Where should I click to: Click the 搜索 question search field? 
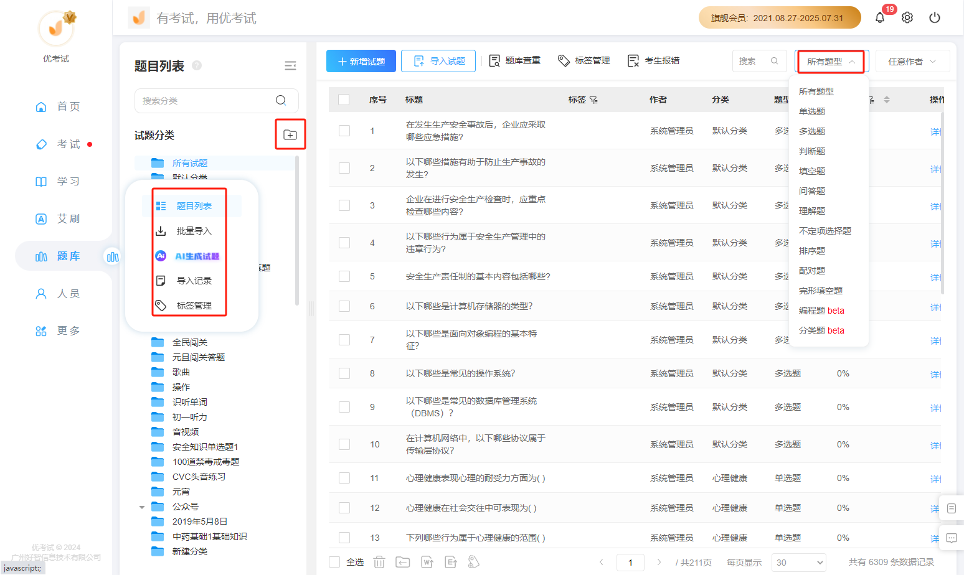click(x=759, y=61)
